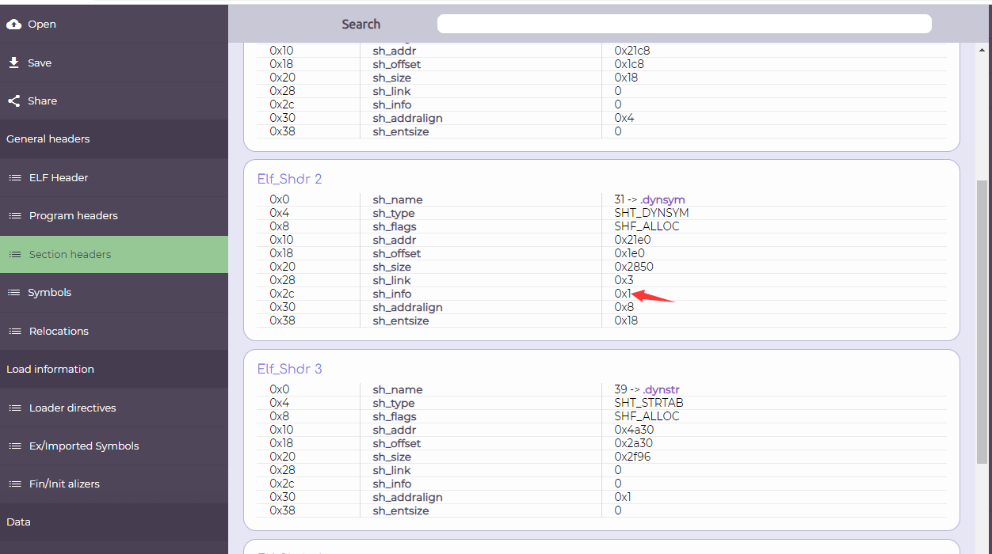This screenshot has width=992, height=554.
Task: Click the list icon beside Program headers
Action: (14, 216)
